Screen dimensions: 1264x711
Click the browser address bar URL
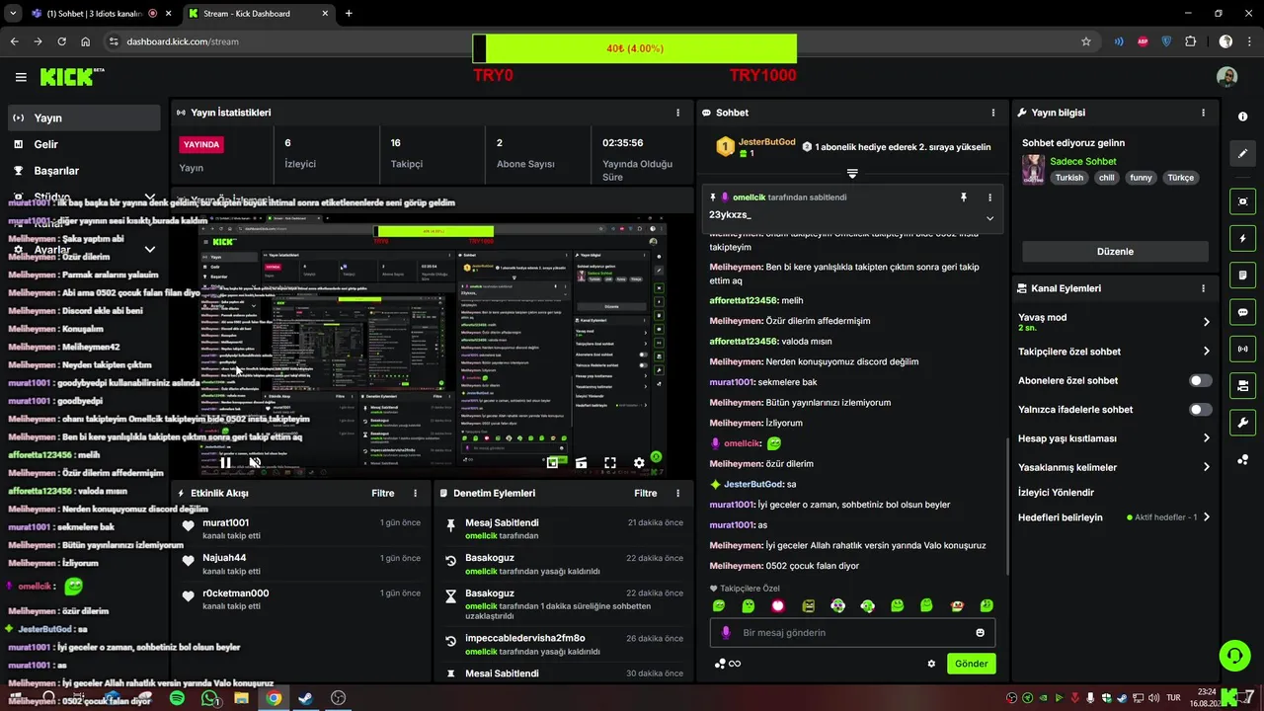click(x=183, y=41)
